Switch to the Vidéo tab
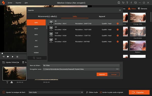The image size is (152, 96). coord(75,16)
